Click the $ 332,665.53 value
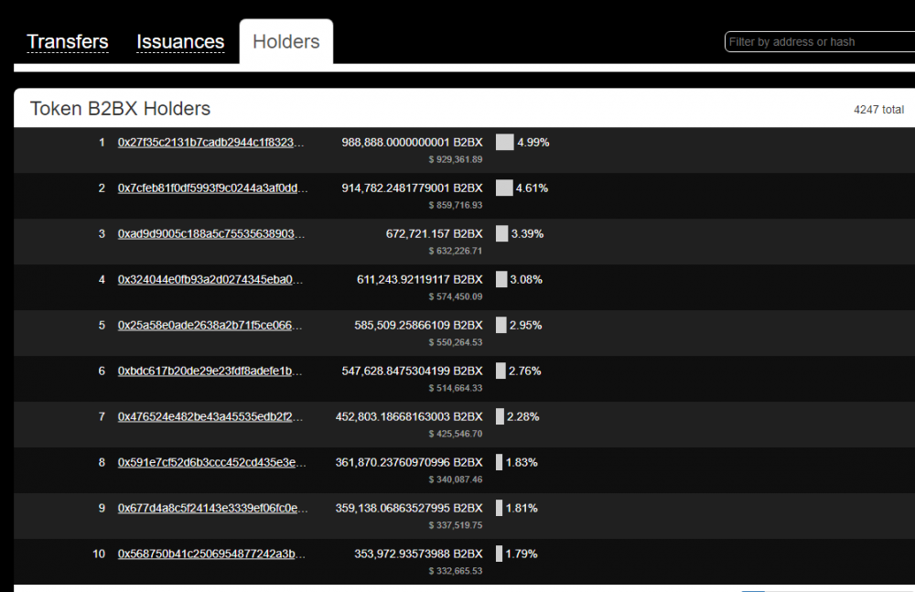Viewport: 915px width, 592px height. (456, 570)
